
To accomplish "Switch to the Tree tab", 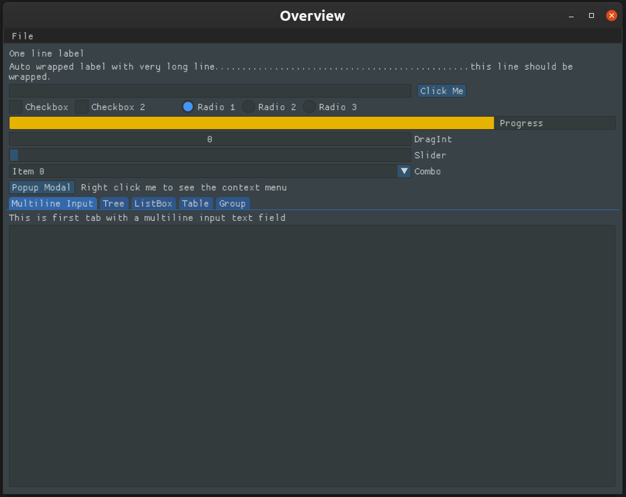I will click(114, 204).
